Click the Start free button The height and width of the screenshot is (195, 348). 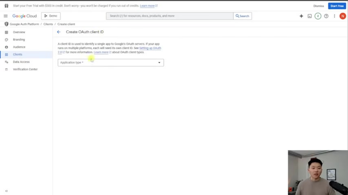[337, 6]
